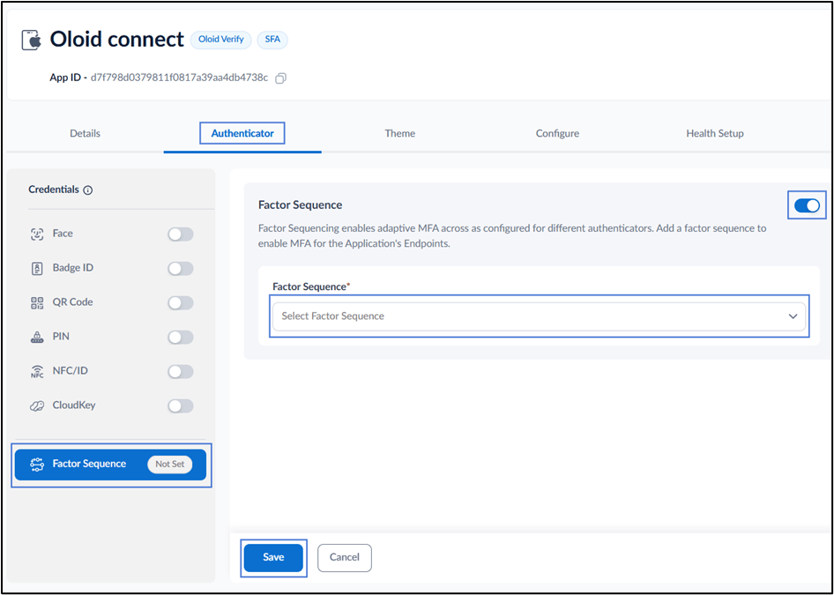This screenshot has width=834, height=595.
Task: Click the CloudKey label
Action: [74, 405]
